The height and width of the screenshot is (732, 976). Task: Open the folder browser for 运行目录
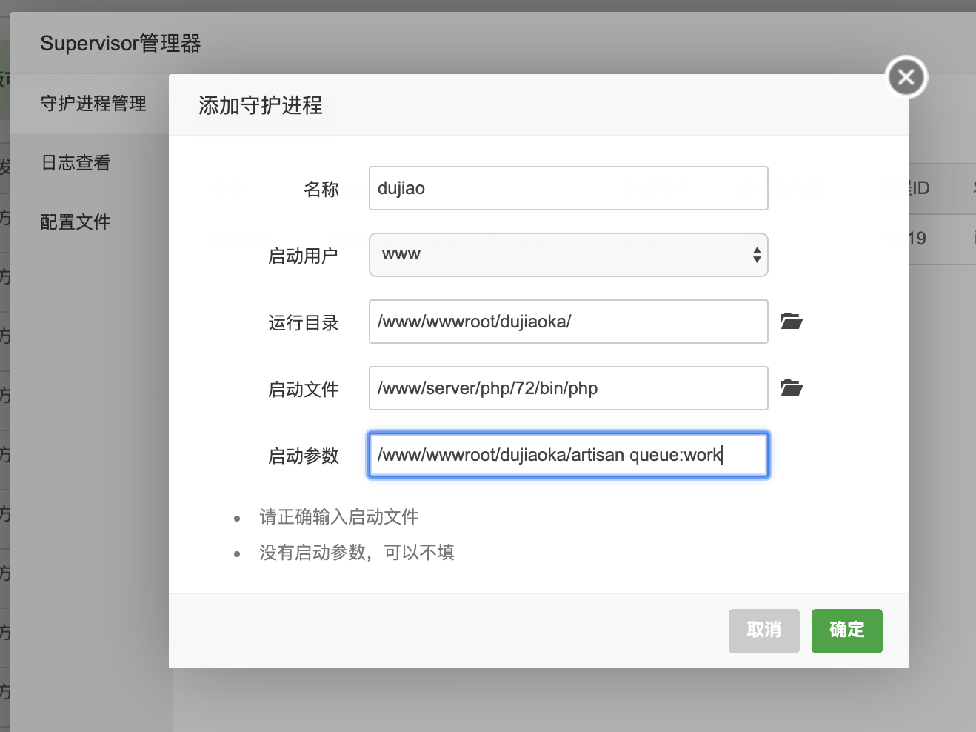click(x=791, y=321)
